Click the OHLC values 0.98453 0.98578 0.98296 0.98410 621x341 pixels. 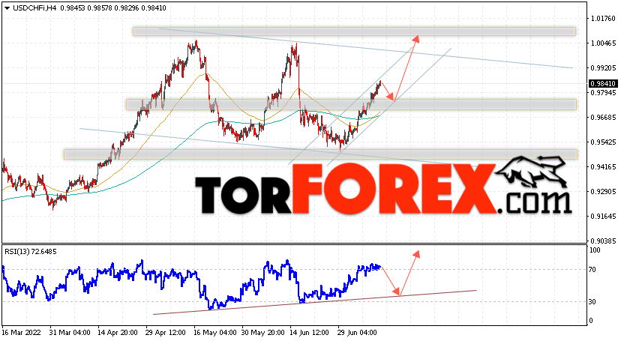(113, 8)
